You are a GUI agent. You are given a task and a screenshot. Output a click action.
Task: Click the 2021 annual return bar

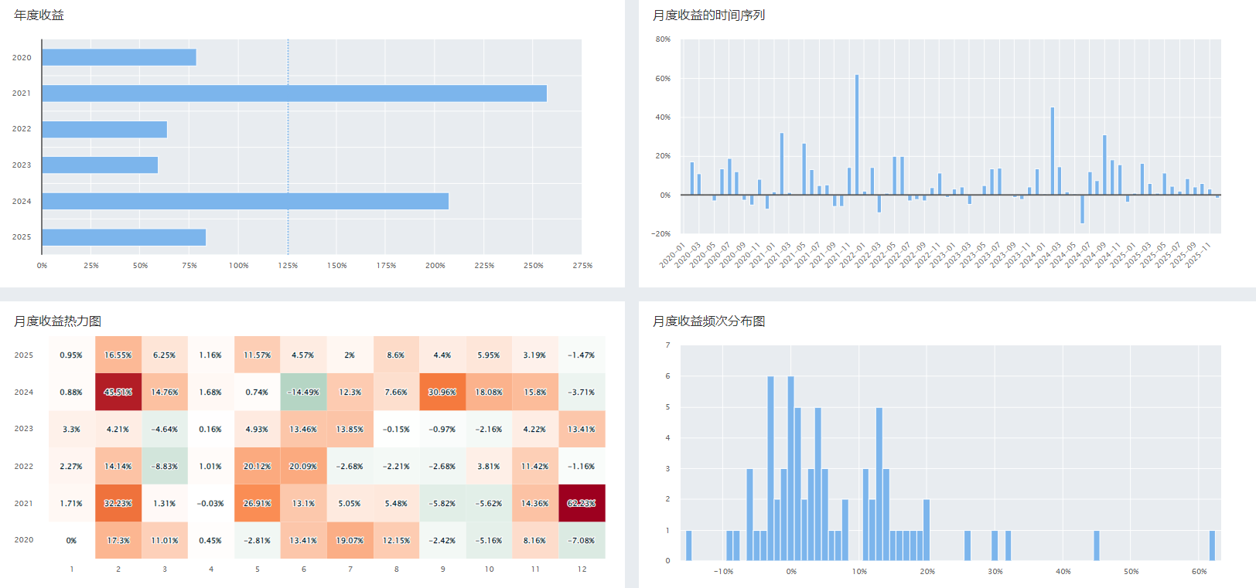pos(294,93)
